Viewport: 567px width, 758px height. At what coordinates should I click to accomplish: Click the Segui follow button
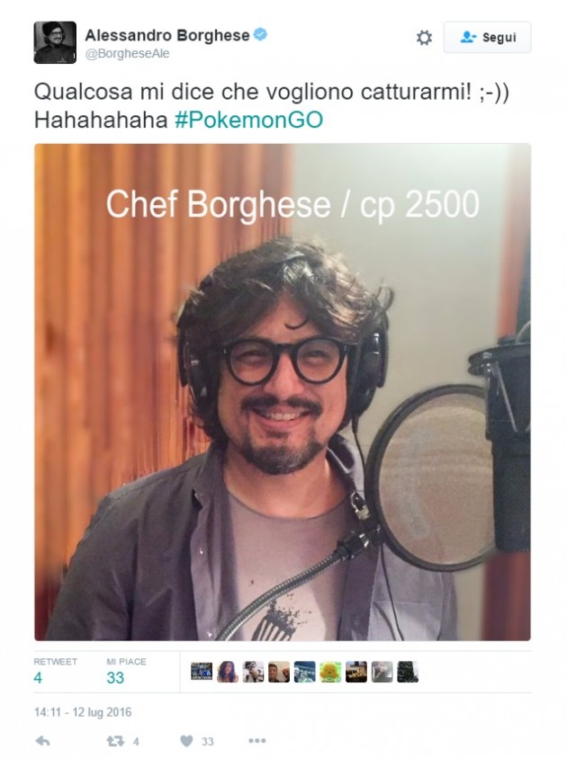[x=487, y=37]
